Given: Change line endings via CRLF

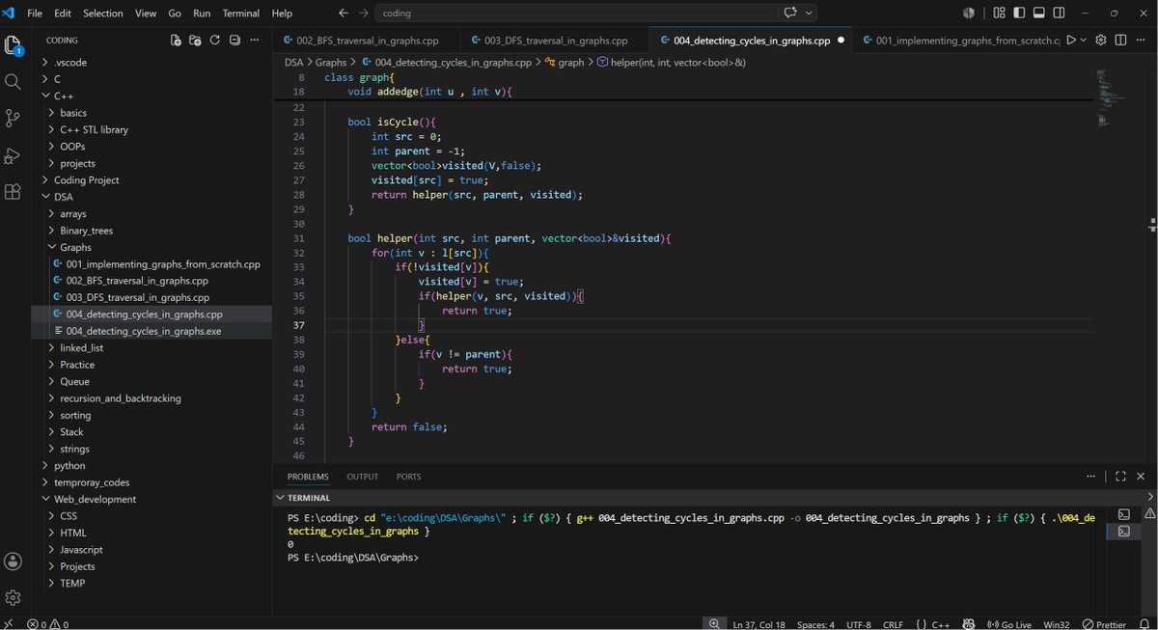Looking at the screenshot, I should [893, 623].
